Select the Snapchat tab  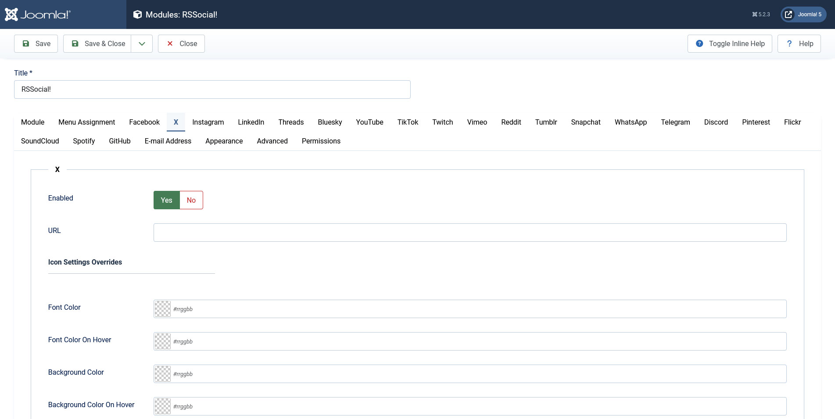[x=586, y=122]
